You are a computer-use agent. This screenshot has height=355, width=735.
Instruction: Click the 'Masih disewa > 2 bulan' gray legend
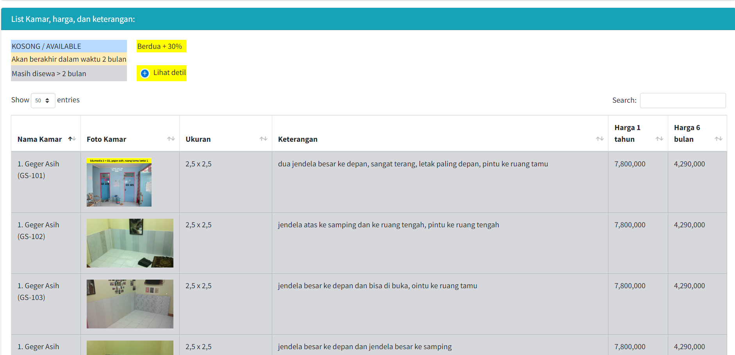coord(69,73)
